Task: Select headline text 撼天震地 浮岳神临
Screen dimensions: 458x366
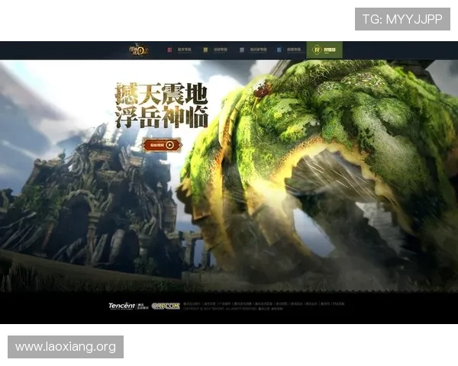Action: tap(162, 105)
